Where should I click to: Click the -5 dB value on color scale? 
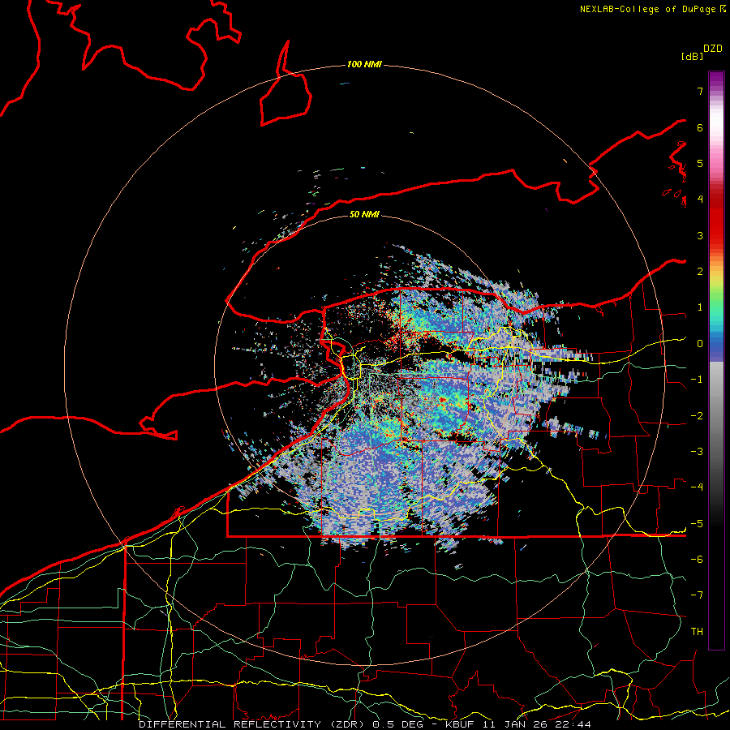pyautogui.click(x=697, y=524)
